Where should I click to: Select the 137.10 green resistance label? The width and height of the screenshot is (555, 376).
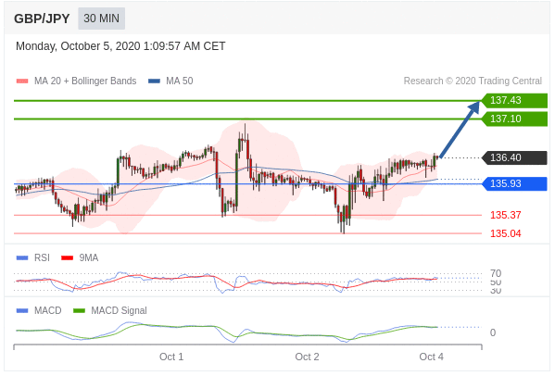(x=514, y=119)
